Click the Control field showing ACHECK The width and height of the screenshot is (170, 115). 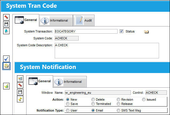[156, 93]
